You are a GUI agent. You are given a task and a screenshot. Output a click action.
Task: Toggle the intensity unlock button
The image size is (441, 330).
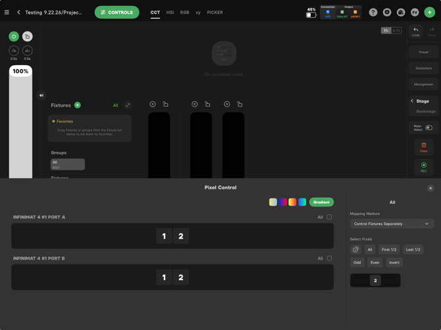click(27, 37)
